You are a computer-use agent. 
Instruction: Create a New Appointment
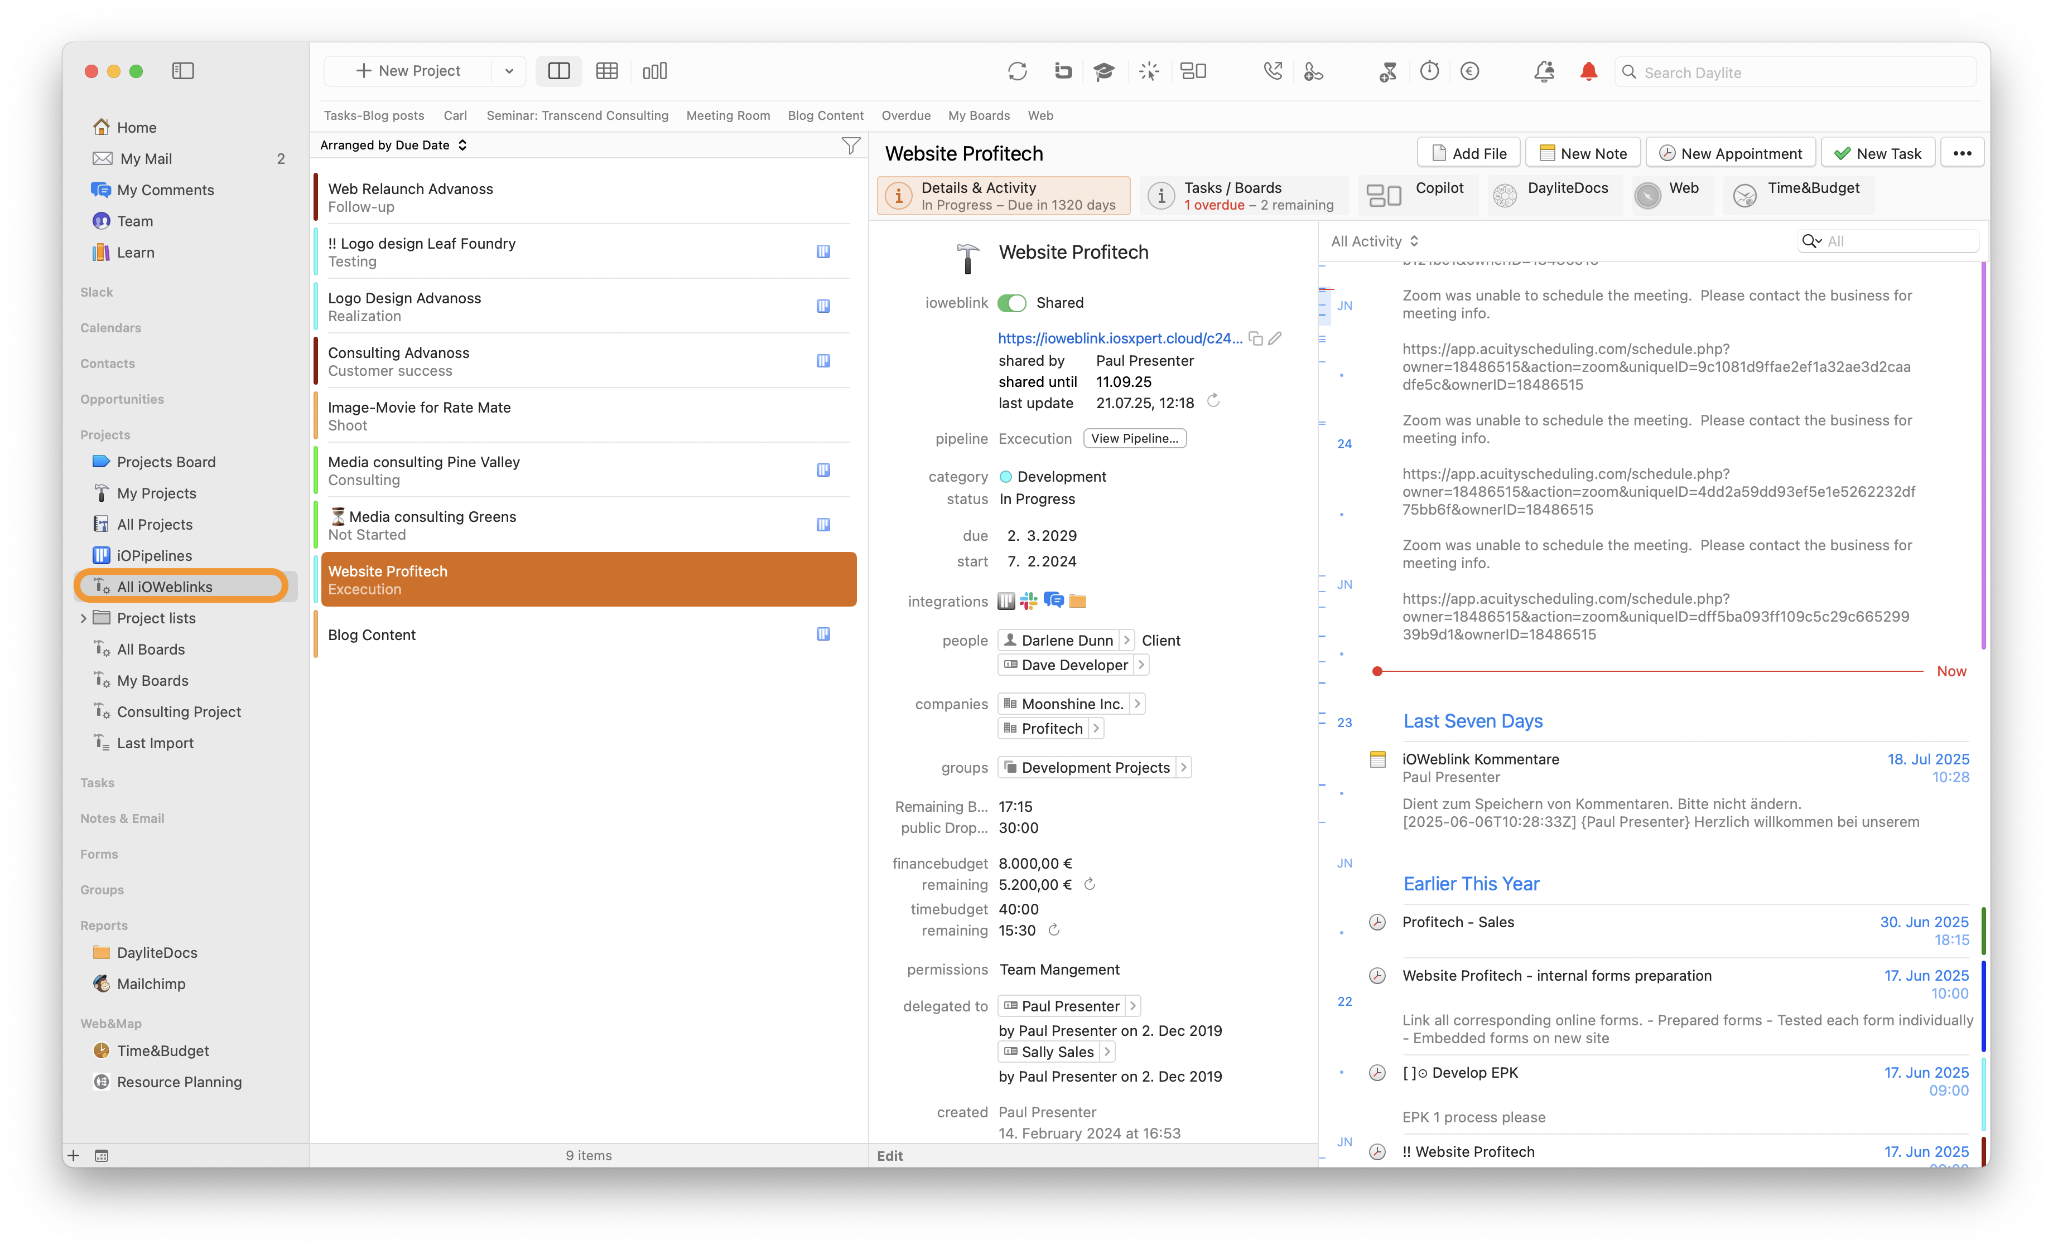coord(1731,153)
